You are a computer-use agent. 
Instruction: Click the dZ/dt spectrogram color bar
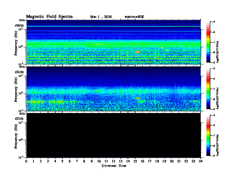208,135
